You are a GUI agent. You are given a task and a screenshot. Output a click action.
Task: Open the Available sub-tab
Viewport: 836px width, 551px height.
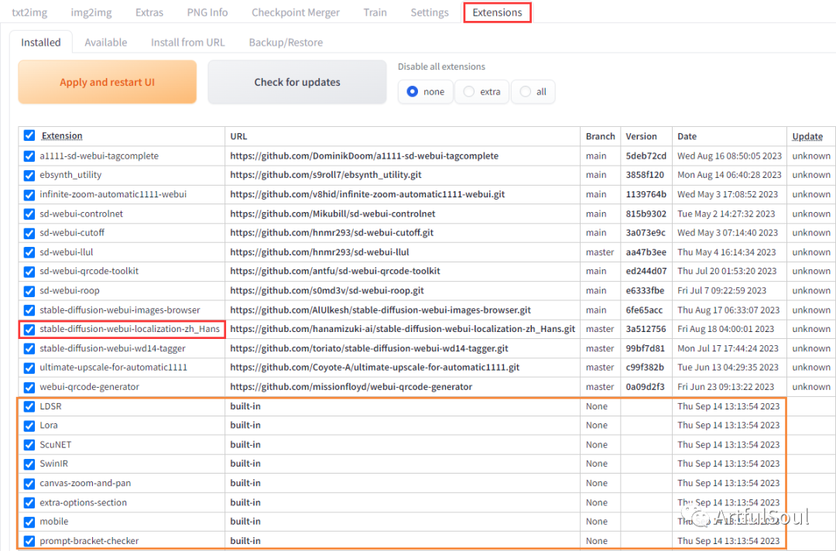pyautogui.click(x=105, y=42)
